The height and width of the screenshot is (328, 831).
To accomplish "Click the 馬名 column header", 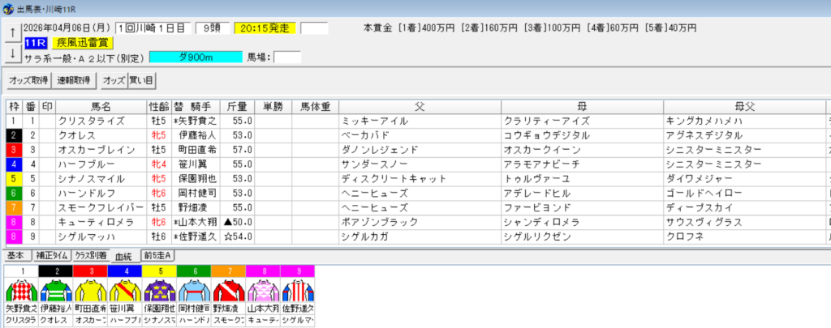I will click(x=101, y=106).
